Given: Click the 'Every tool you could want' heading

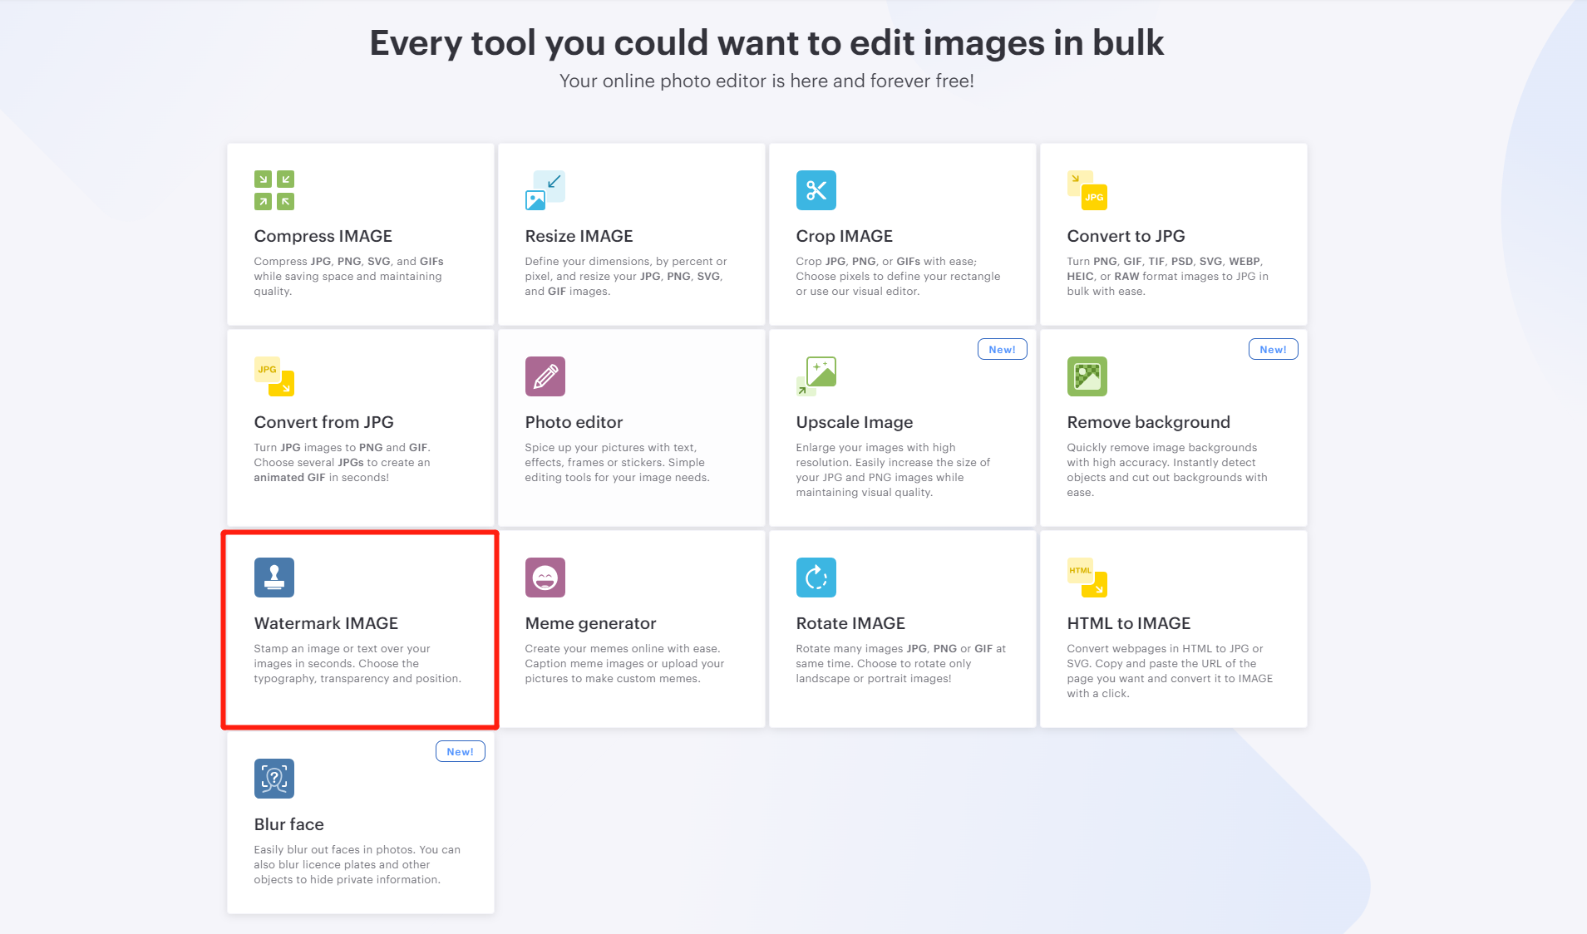Looking at the screenshot, I should (766, 42).
